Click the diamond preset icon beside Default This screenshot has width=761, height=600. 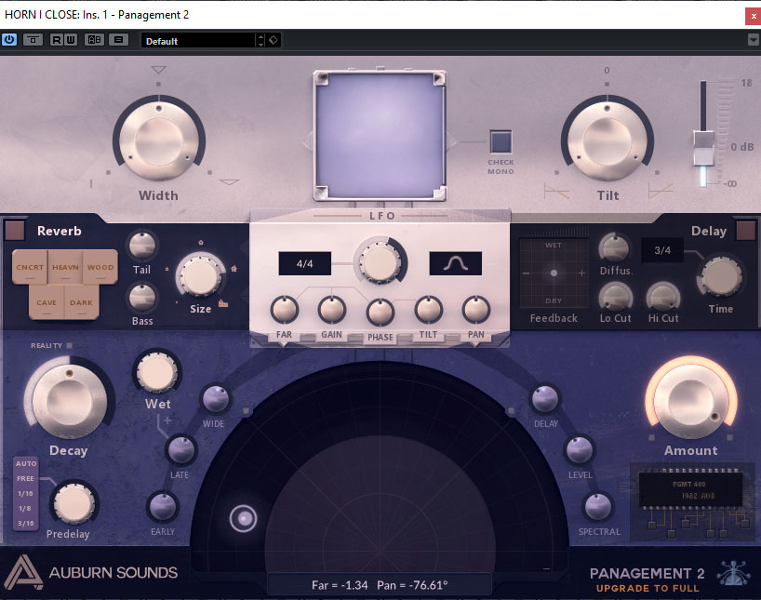pos(274,40)
